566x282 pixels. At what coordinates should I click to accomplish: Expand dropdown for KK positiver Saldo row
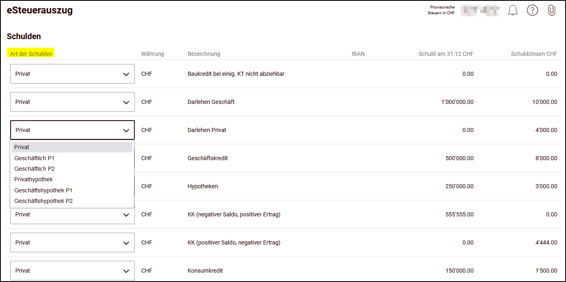(x=72, y=242)
